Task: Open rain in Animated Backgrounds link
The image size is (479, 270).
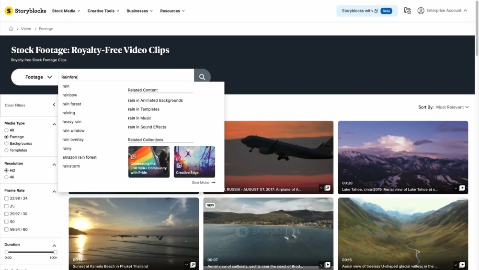Action: click(155, 100)
